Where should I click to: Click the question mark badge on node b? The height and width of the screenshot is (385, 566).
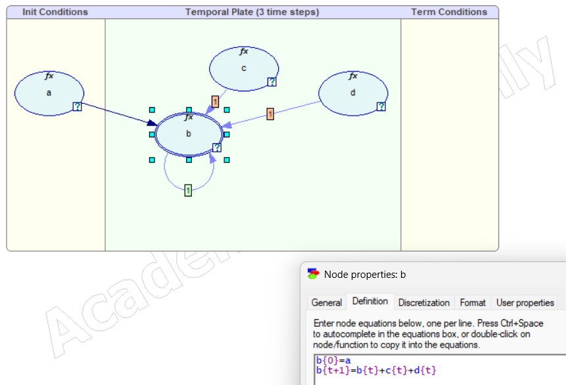(218, 147)
